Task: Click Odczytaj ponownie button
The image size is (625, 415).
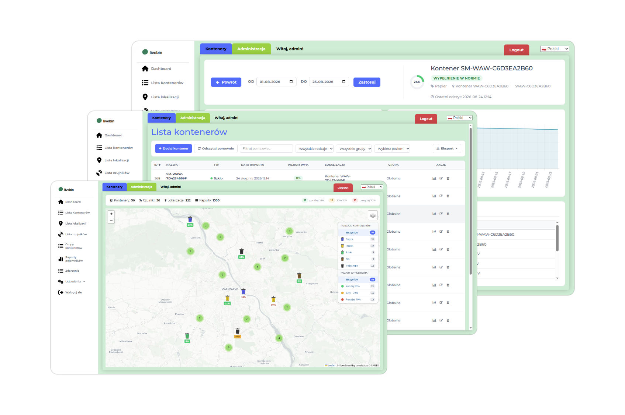Action: coord(216,148)
